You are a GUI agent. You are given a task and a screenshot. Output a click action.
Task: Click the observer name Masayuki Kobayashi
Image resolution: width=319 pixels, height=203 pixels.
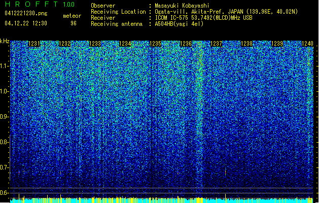point(182,6)
